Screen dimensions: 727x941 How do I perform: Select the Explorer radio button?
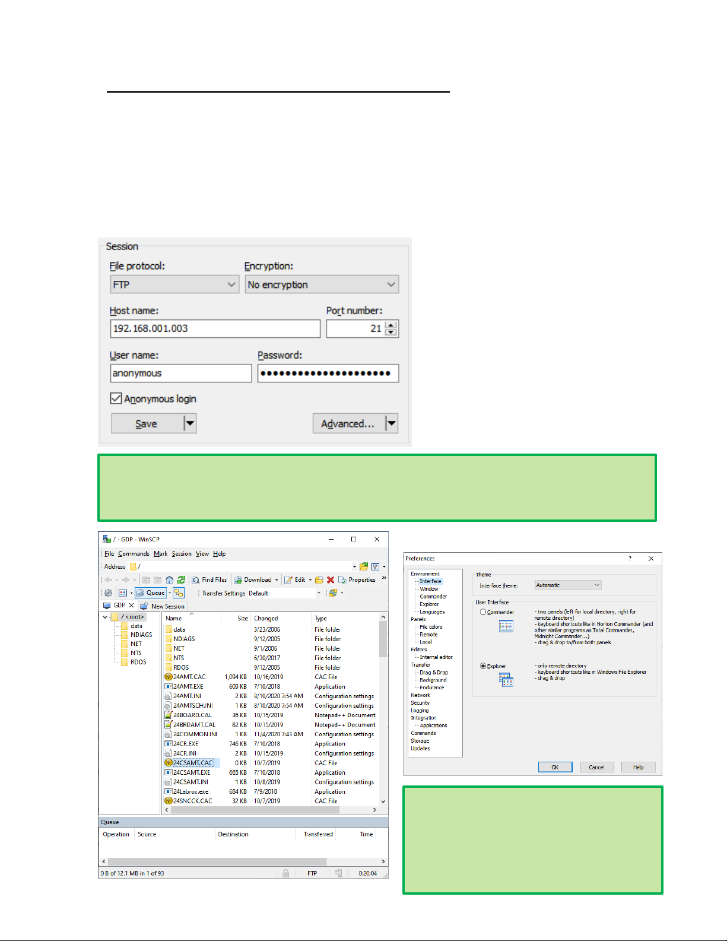coord(483,666)
